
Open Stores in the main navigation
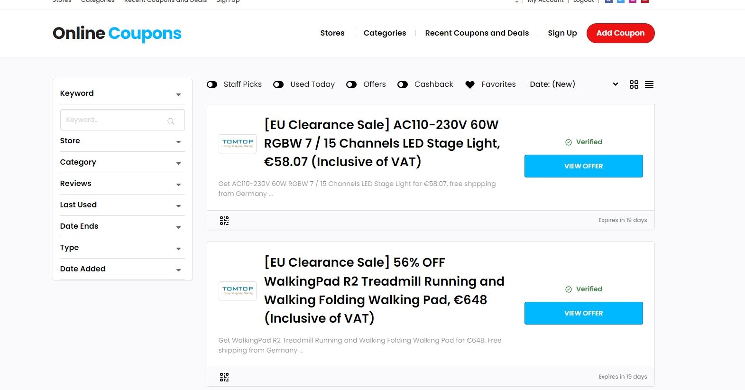pos(332,33)
